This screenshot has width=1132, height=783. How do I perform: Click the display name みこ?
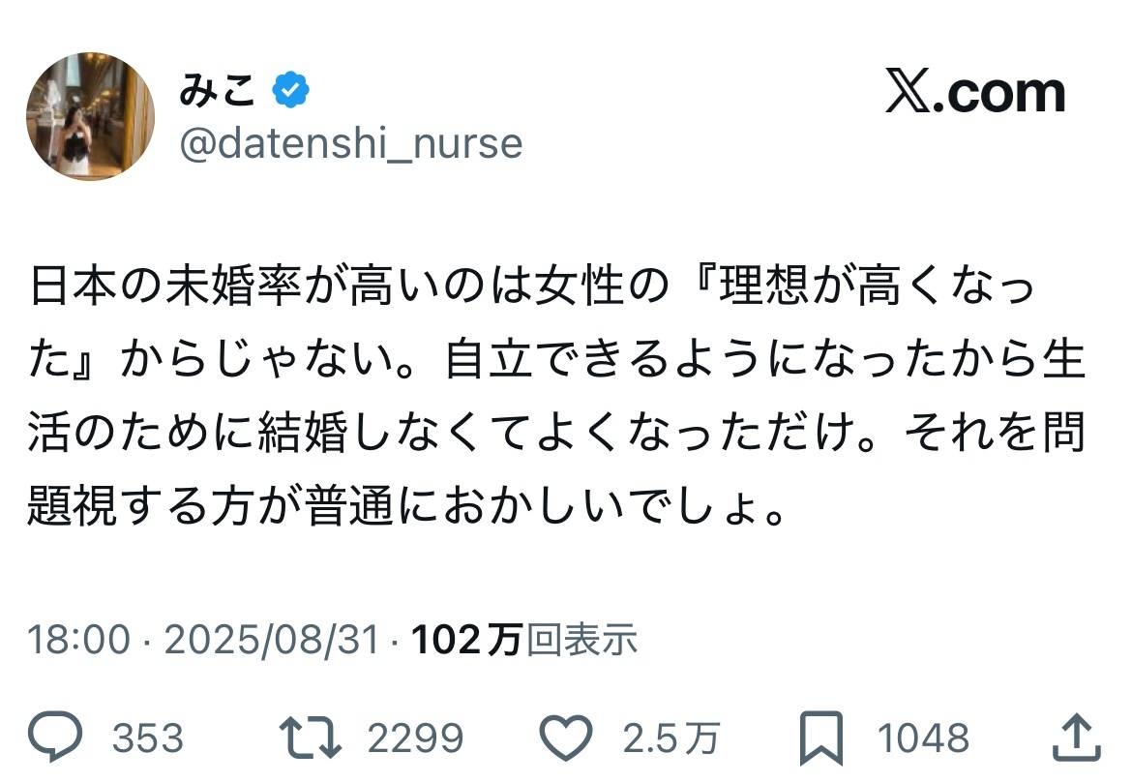point(218,92)
